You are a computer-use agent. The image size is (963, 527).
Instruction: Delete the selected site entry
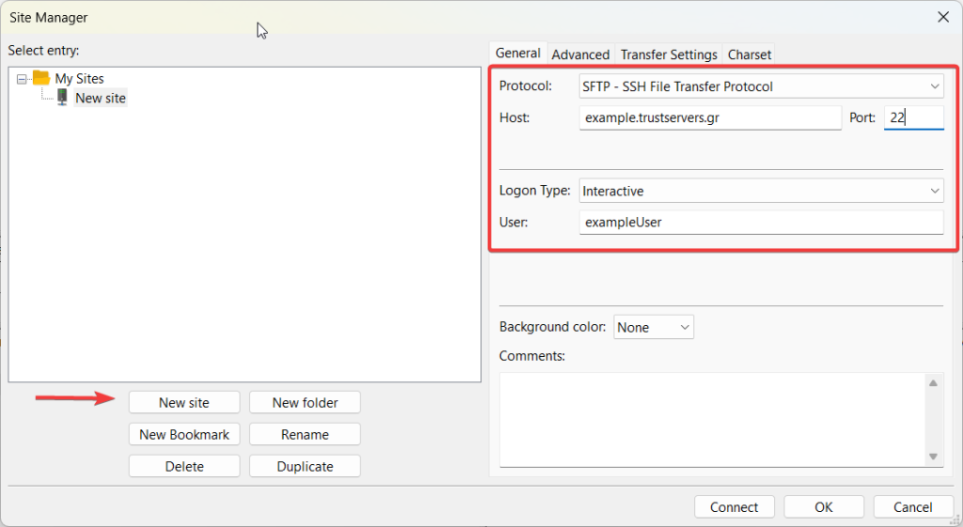pos(184,466)
